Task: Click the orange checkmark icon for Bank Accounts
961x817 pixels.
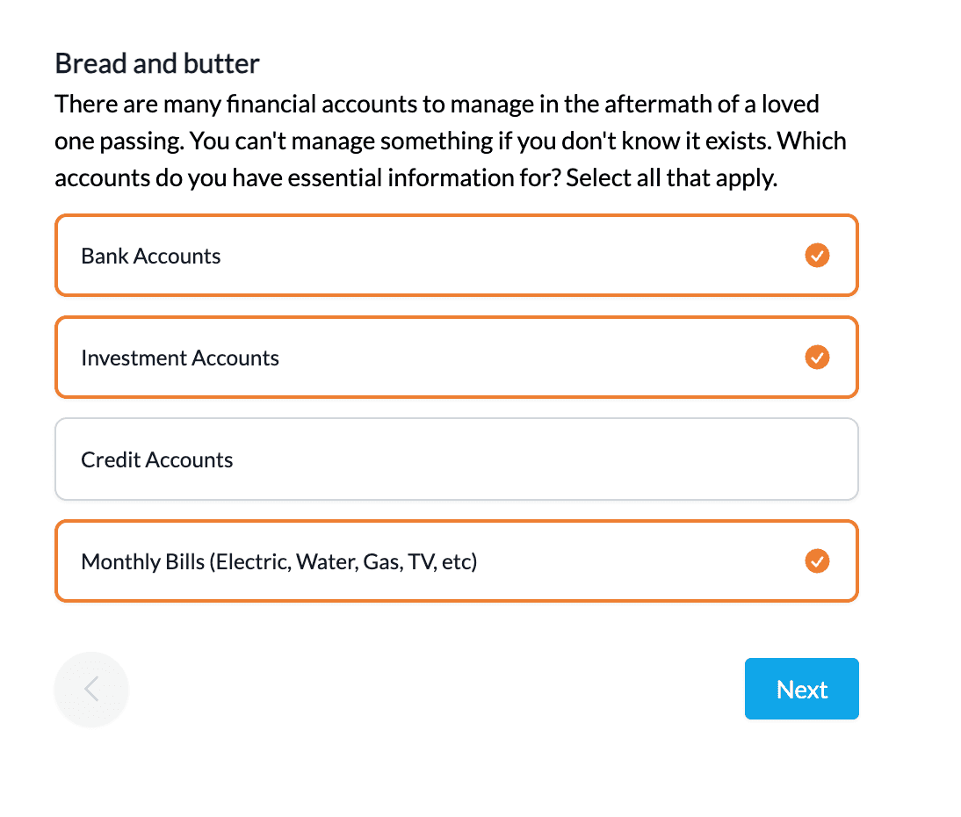Action: (x=817, y=256)
